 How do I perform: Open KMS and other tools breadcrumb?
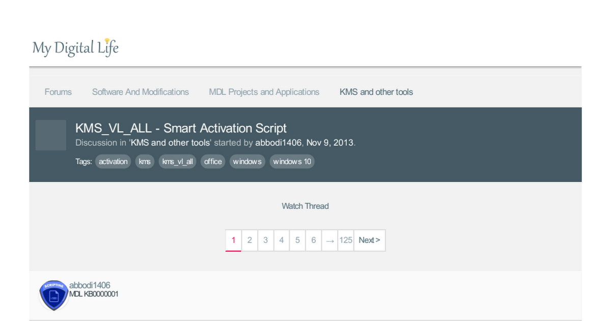(376, 92)
